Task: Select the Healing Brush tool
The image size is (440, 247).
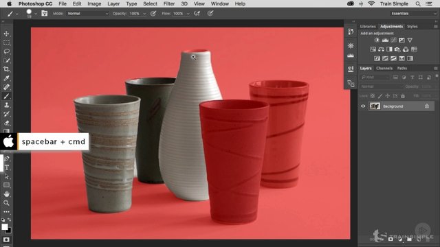Action: pyautogui.click(x=6, y=87)
